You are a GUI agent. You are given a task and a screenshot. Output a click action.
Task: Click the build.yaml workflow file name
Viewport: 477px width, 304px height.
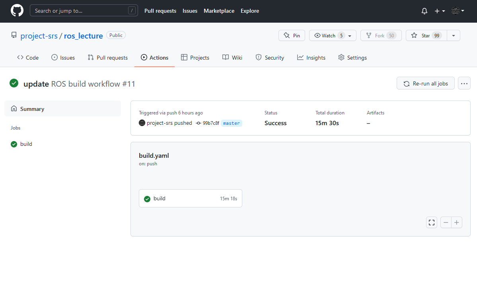click(154, 155)
